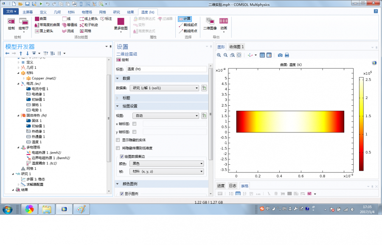
Task: Open the 颜色 dropdown showing 黑色
Action: pos(167,163)
